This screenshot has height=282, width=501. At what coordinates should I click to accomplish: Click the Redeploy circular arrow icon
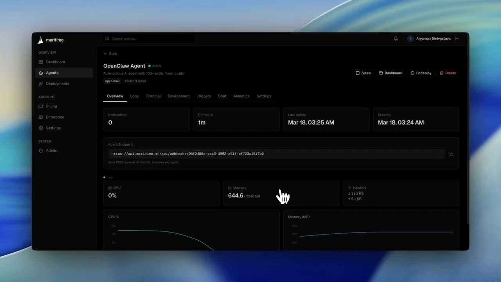coord(412,73)
